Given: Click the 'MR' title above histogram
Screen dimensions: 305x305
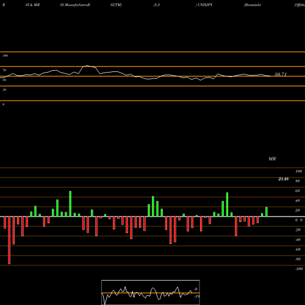Looking at the screenshot, I should click(272, 159).
